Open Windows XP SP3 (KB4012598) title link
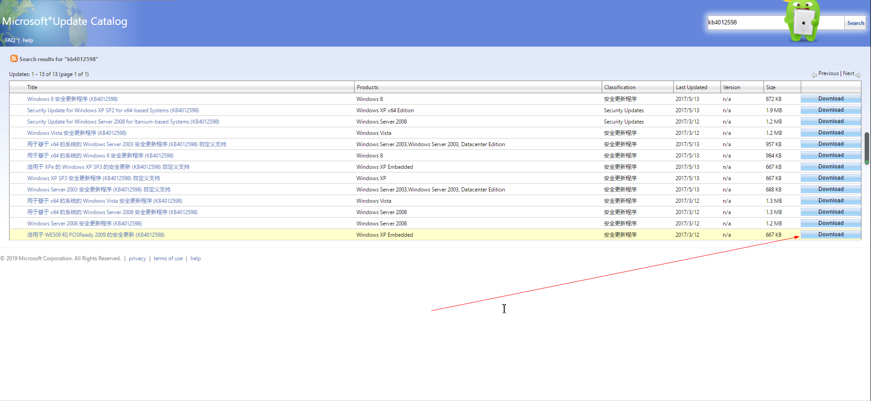This screenshot has height=401, width=871. (93, 178)
